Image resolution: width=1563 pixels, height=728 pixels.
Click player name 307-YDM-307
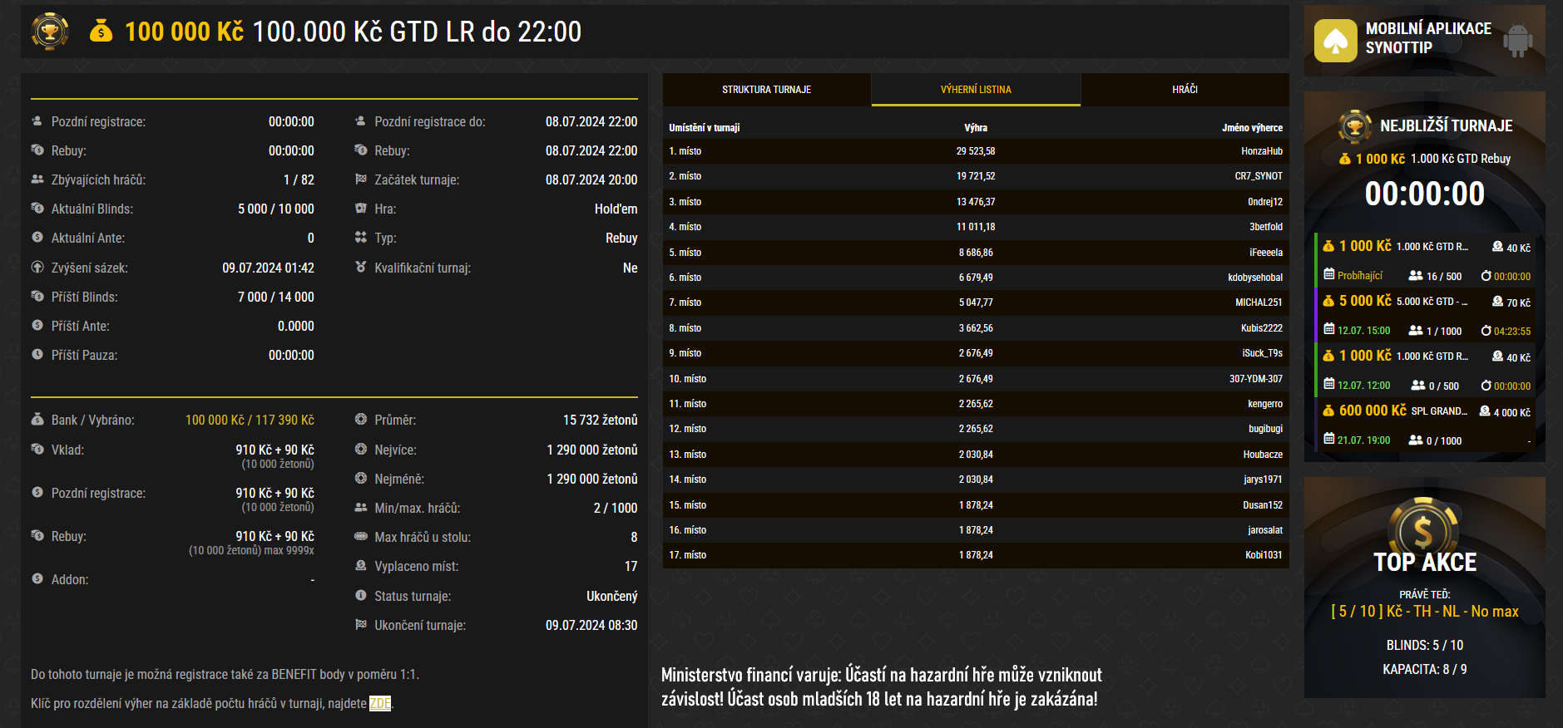click(1256, 379)
